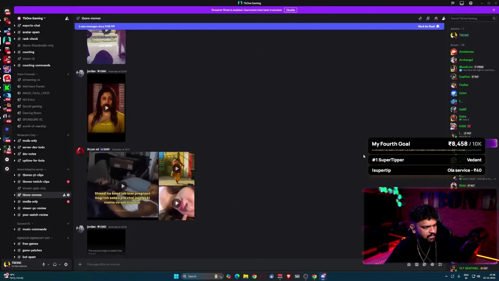Click the message attachment plus button
The image size is (499, 281).
pos(80,264)
